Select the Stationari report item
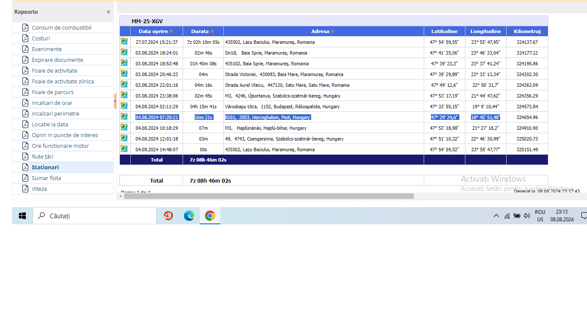587x330 pixels. click(45, 167)
